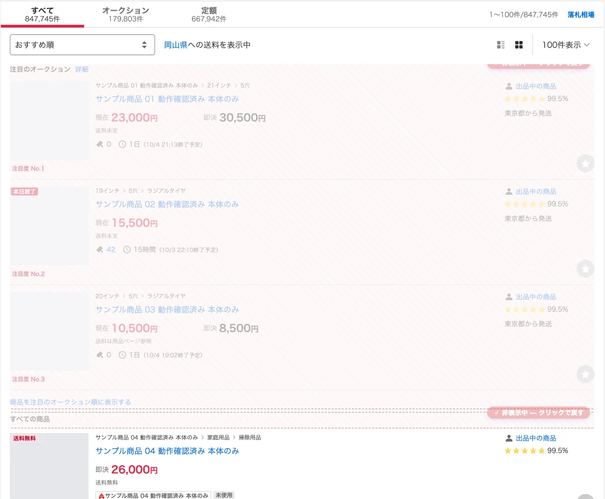The height and width of the screenshot is (499, 605).
Task: Click 商品を注目のオークション順に表示する link
Action: click(x=70, y=402)
